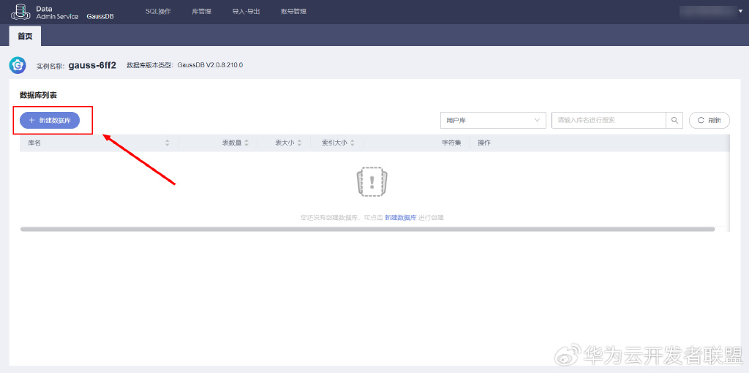
Task: Click the 新建数据库 button
Action: point(50,121)
